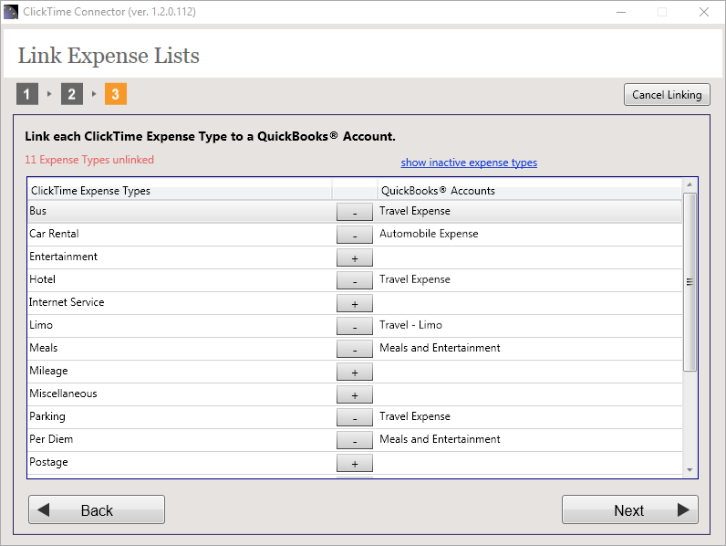Click the vertical scrollbar thumb
The image size is (726, 546).
click(x=690, y=282)
